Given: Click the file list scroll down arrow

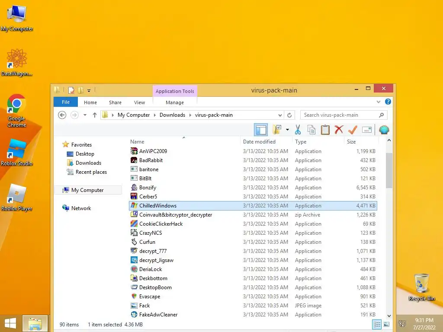Looking at the screenshot, I should click(389, 316).
